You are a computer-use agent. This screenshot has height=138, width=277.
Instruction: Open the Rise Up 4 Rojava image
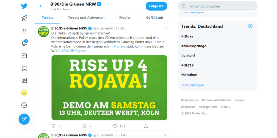(109, 88)
